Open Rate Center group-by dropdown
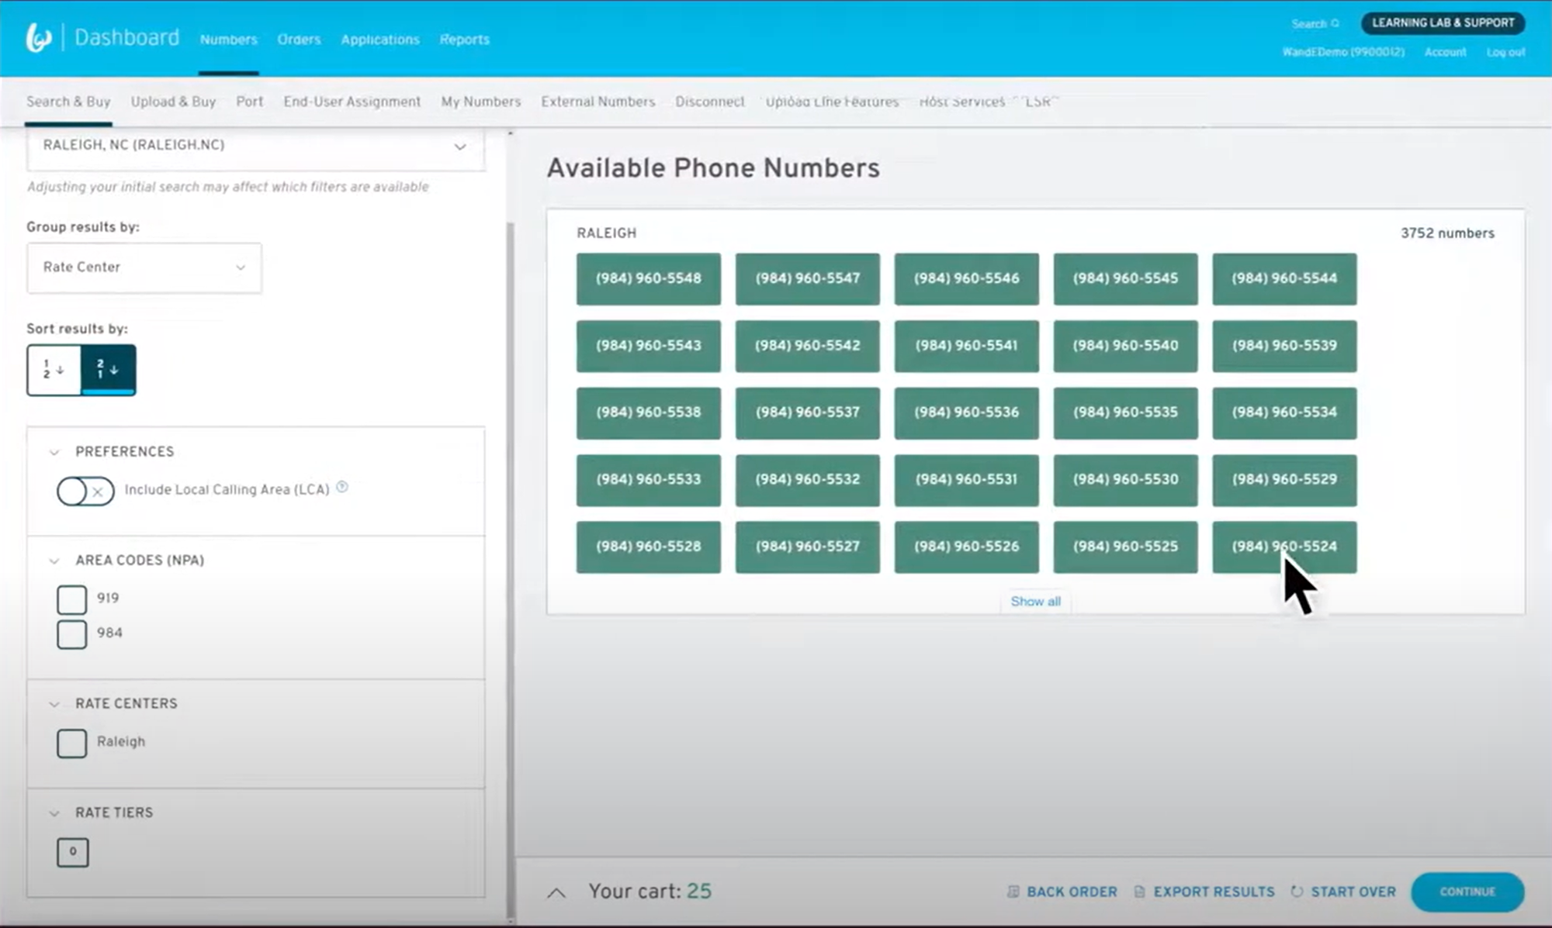This screenshot has width=1552, height=928. [x=144, y=267]
